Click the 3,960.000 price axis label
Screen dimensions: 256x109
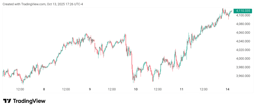tap(242, 76)
